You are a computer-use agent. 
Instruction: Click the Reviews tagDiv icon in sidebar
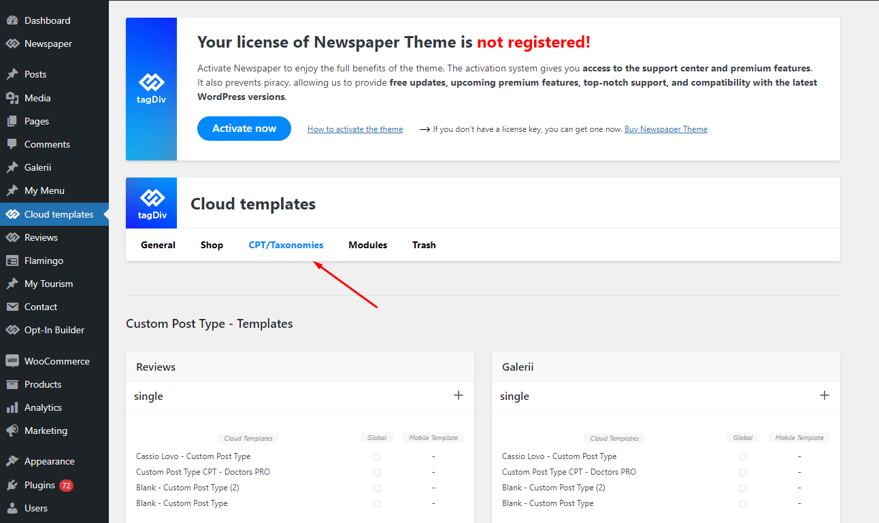[12, 237]
